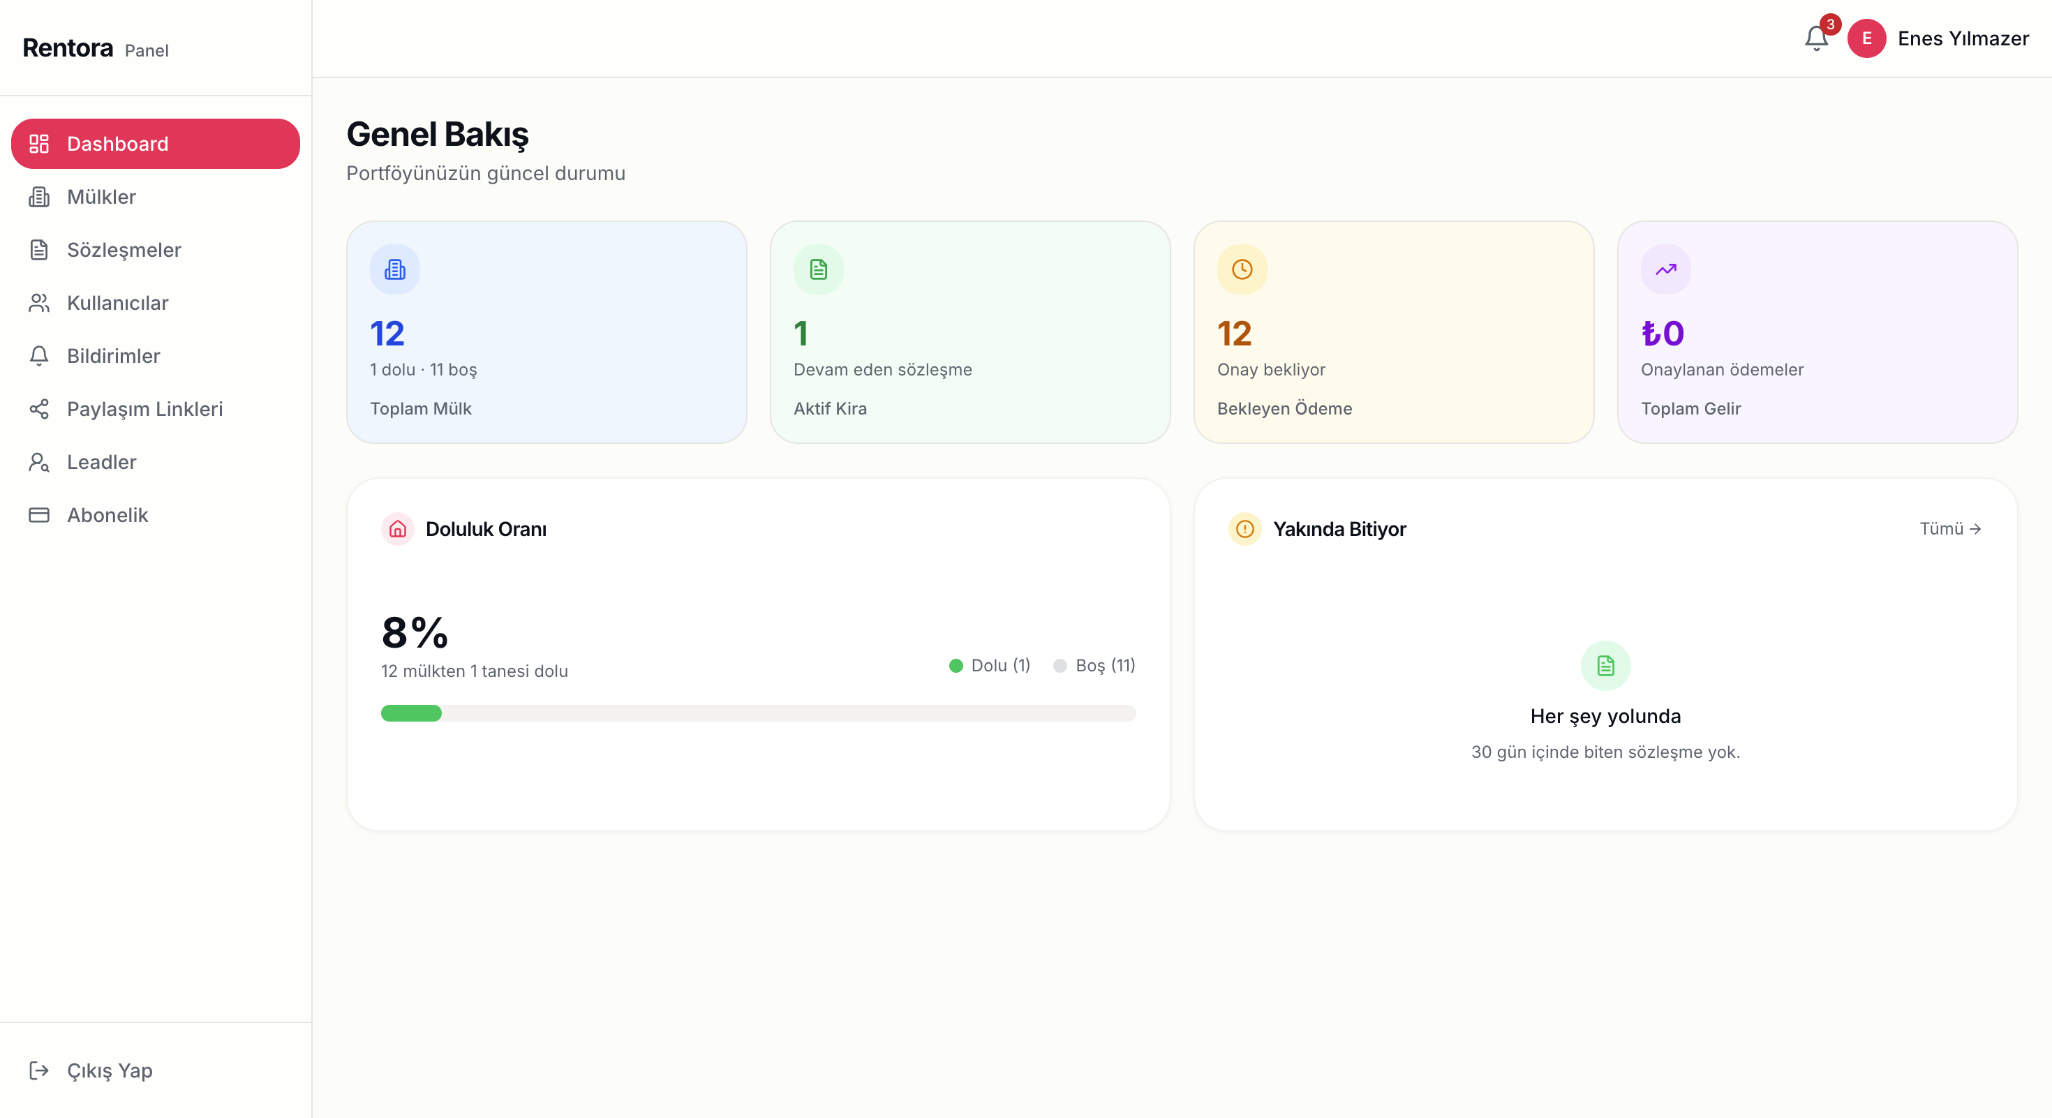The height and width of the screenshot is (1118, 2052).
Task: Select Çıkış Yap at the sidebar bottom
Action: (x=109, y=1071)
